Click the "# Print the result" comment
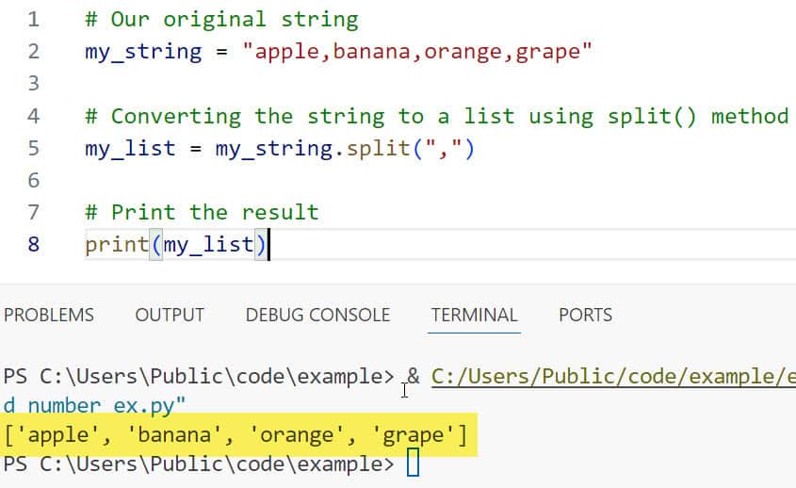 point(202,212)
